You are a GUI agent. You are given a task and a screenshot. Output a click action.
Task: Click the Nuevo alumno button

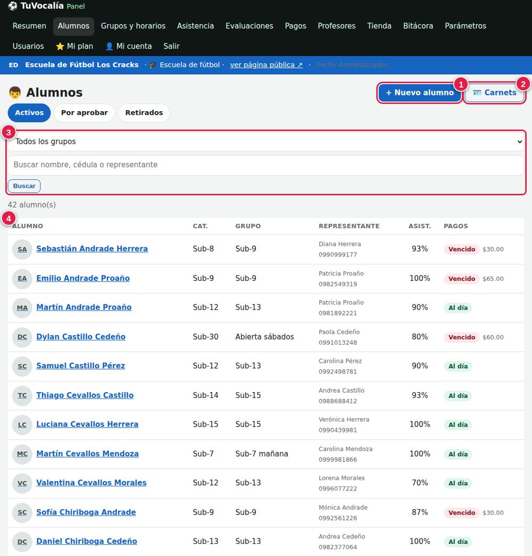click(420, 93)
